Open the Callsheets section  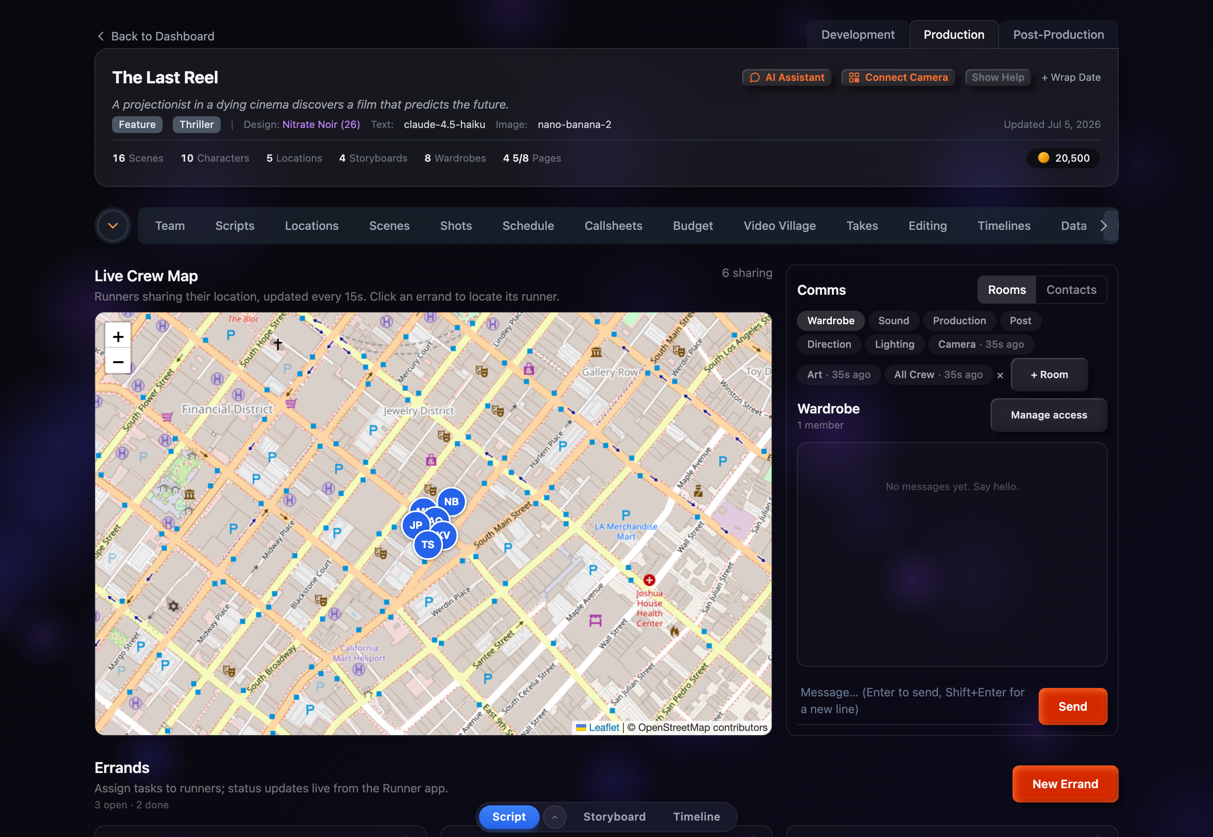pyautogui.click(x=613, y=226)
